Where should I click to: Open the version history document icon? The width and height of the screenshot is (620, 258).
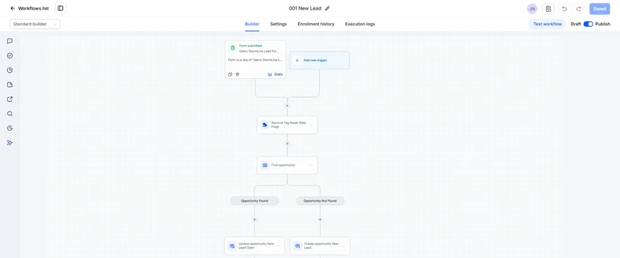[548, 8]
